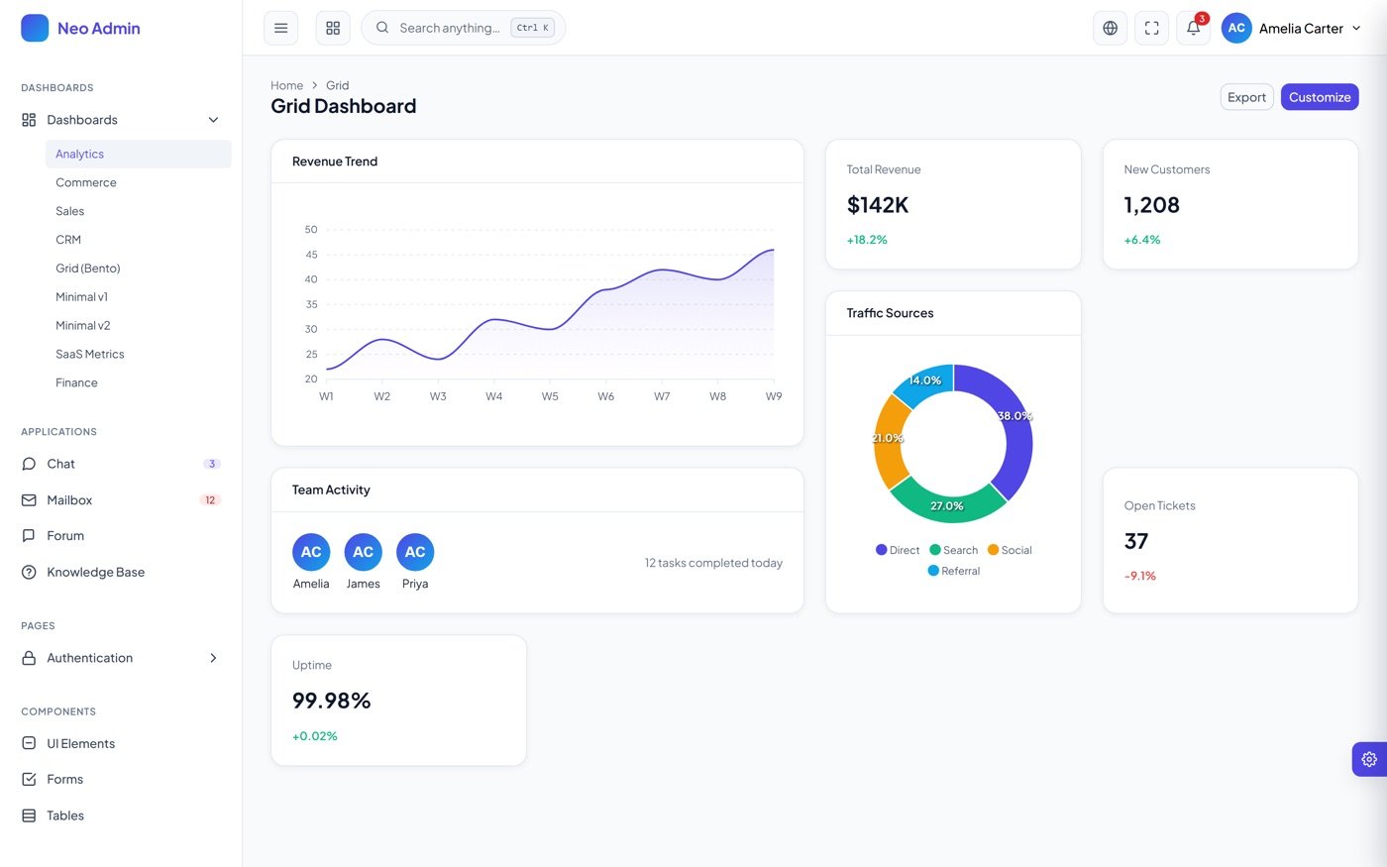Toggle the Social series in the legend
1387x867 pixels.
pyautogui.click(x=1010, y=550)
